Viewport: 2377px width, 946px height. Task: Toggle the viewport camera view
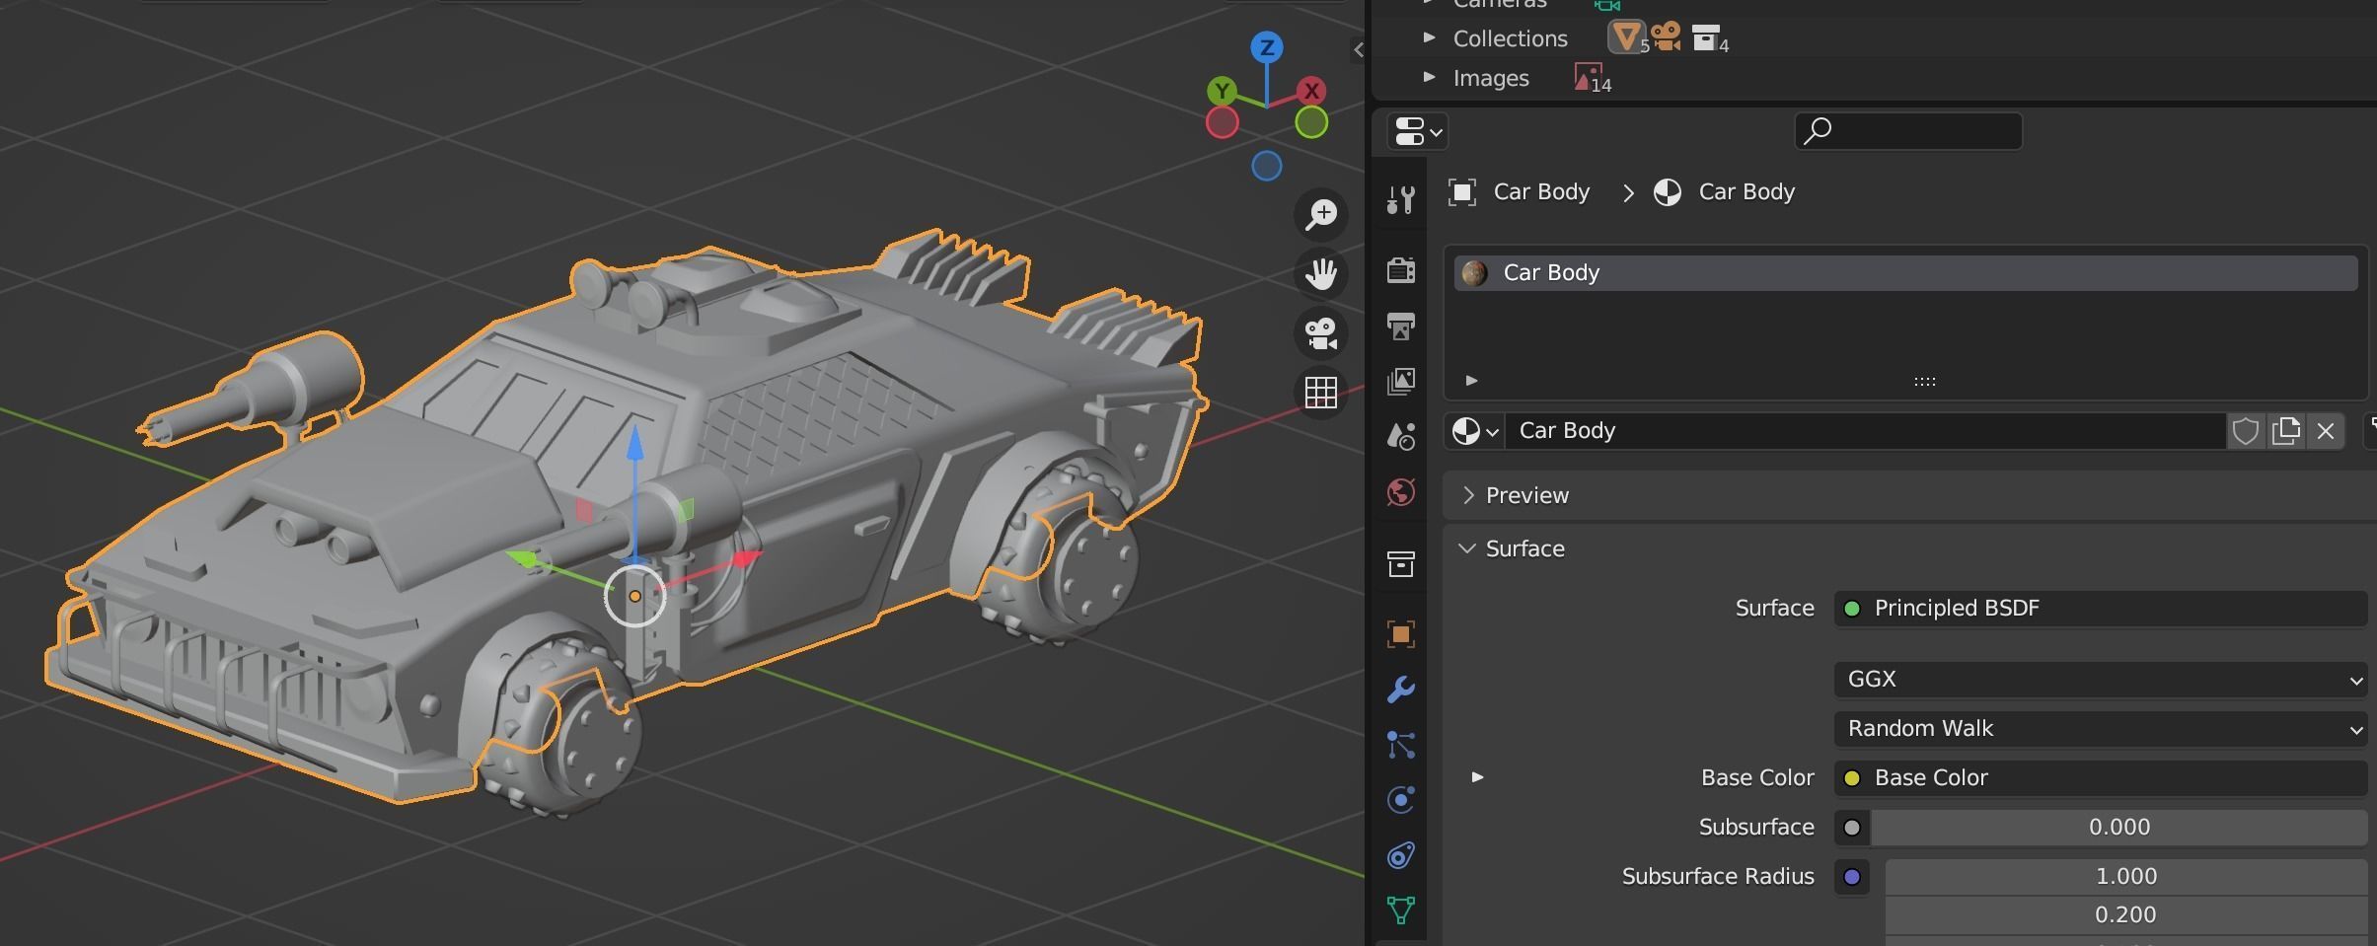point(1320,333)
